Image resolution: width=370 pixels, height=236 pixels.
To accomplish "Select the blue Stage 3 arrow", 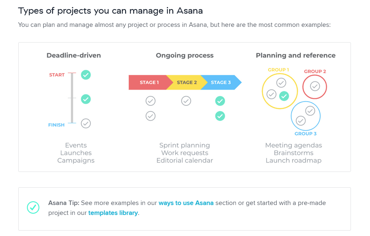I will (220, 82).
